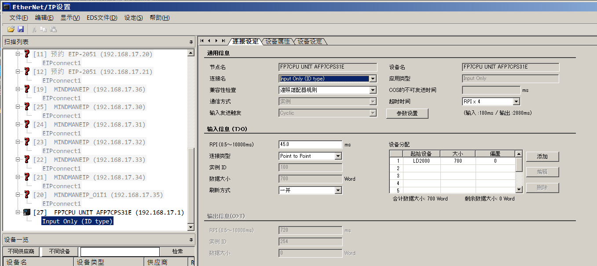Screen dimensions: 597x266
Task: Click the pushpin icon on 设备一览 panel
Action: [x=191, y=240]
